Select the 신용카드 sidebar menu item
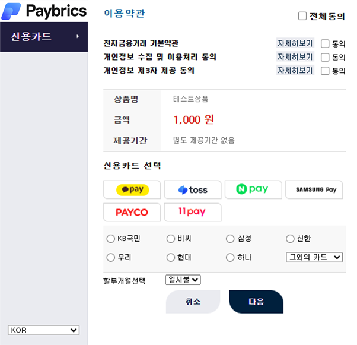The height and width of the screenshot is (345, 357). (x=44, y=37)
